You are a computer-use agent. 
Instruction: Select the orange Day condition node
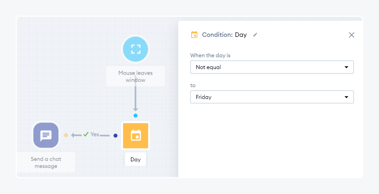135,135
